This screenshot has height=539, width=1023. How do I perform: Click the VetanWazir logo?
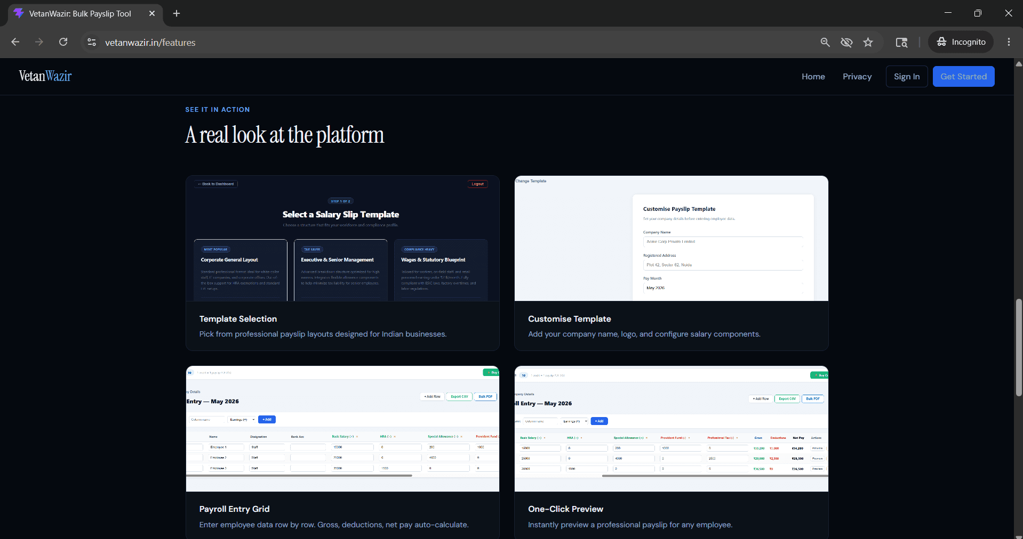point(45,76)
